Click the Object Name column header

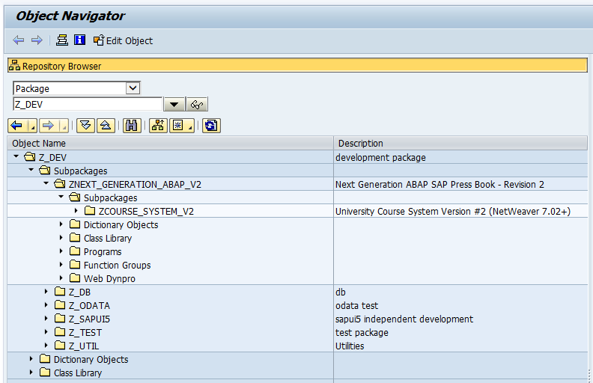click(x=170, y=144)
